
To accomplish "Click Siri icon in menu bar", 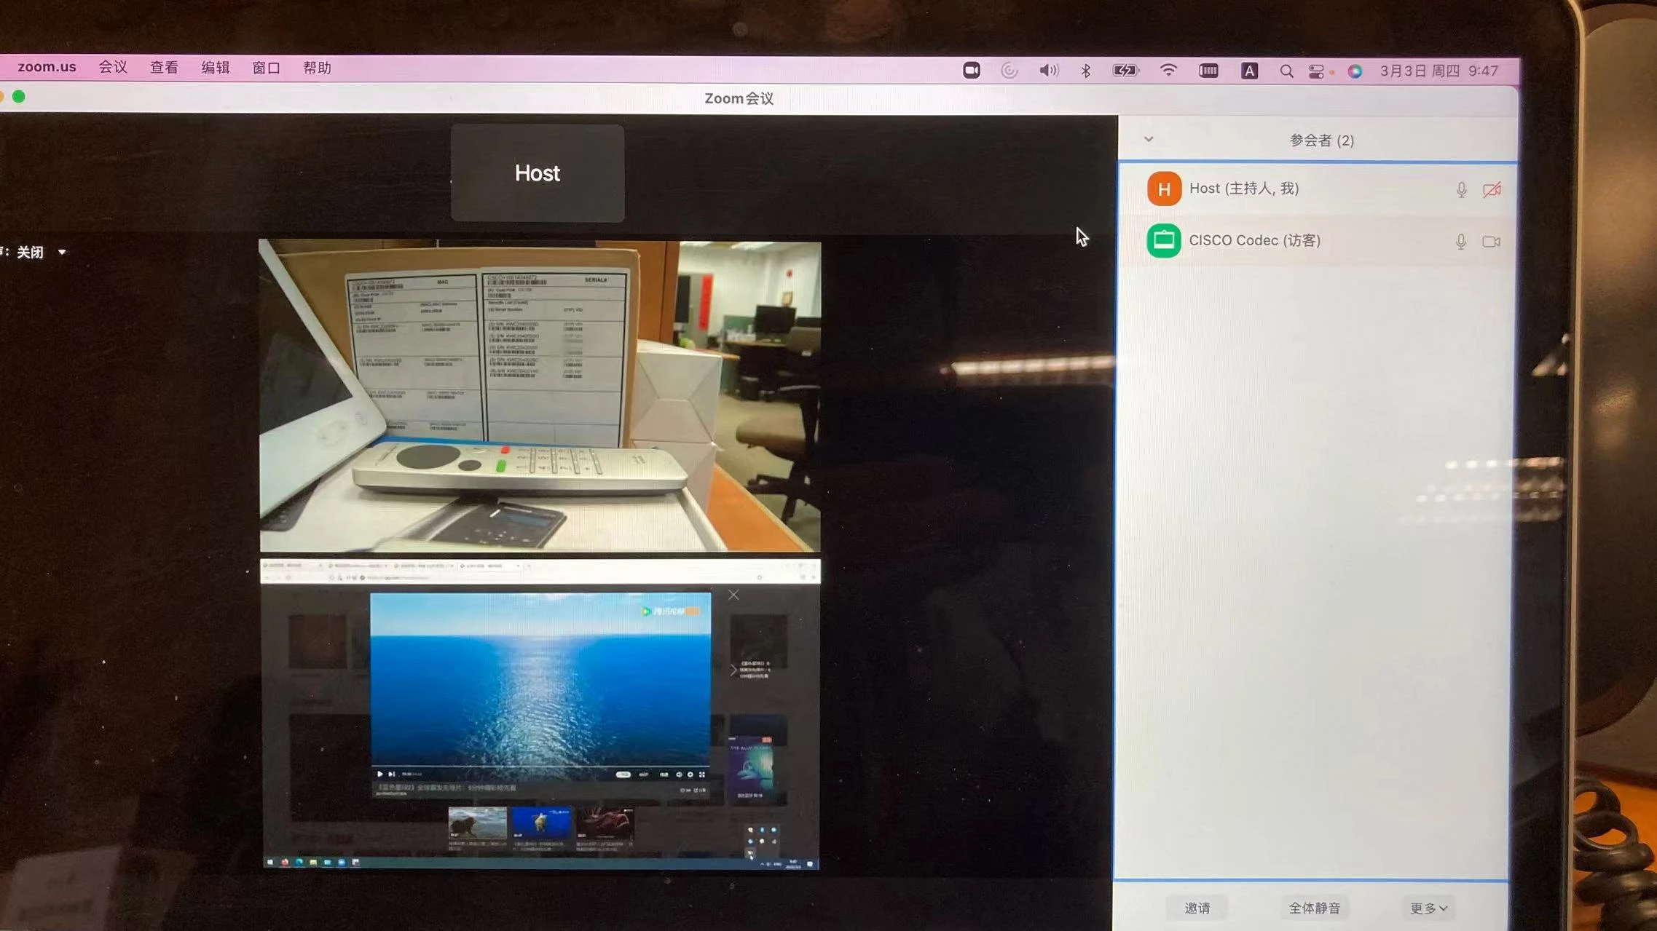I will pos(1355,71).
